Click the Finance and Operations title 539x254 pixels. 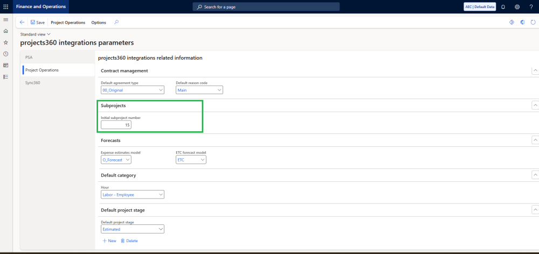tap(41, 7)
